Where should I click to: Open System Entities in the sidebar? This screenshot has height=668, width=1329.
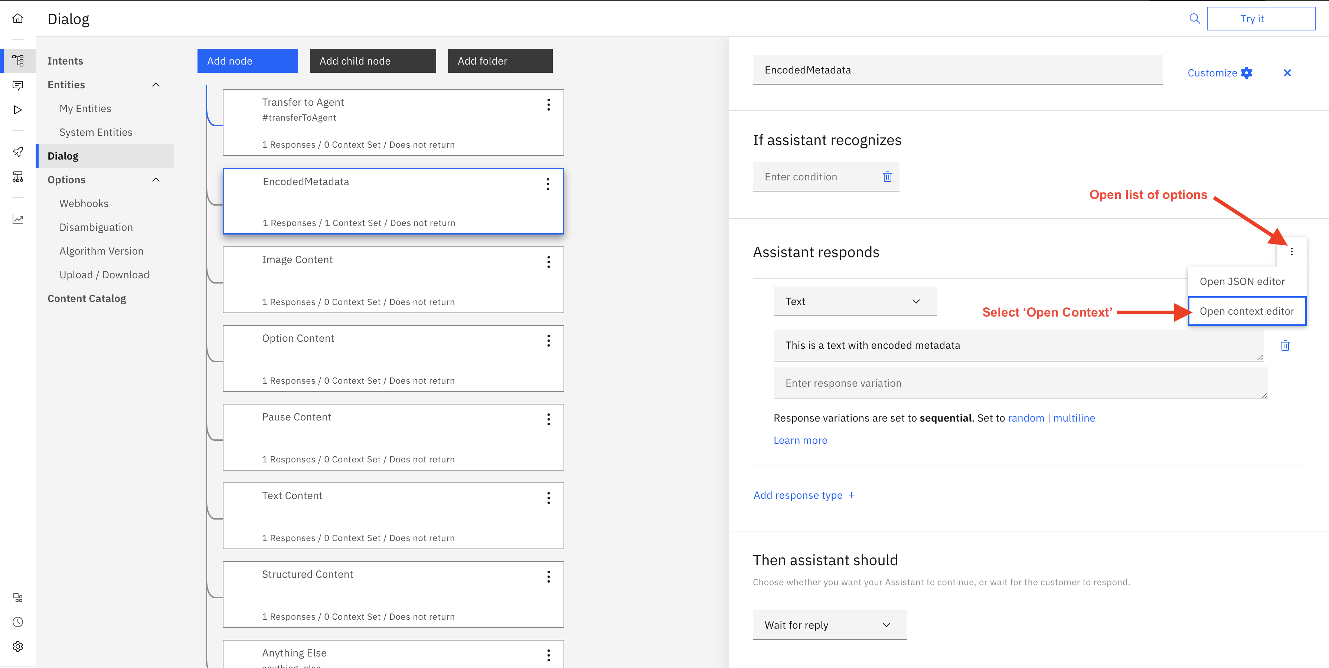click(95, 132)
